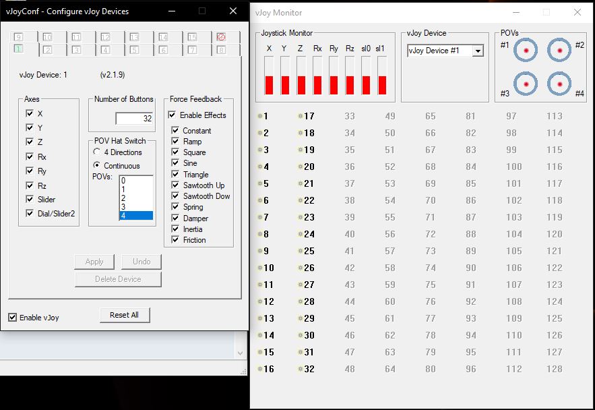The image size is (595, 410).
Task: Close the vJoyConf window
Action: tap(233, 11)
